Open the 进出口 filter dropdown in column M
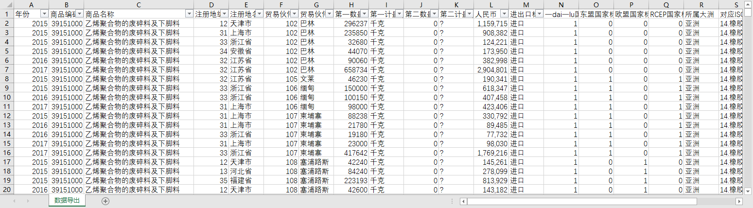This screenshot has height=208, width=753. click(540, 14)
